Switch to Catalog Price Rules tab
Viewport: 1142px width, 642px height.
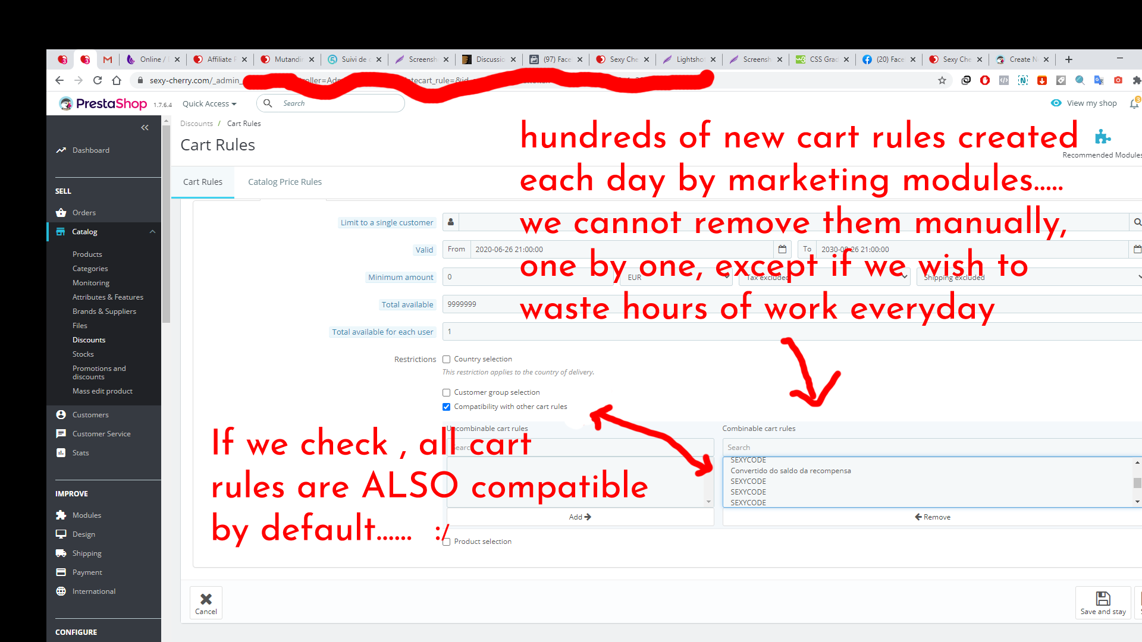coord(284,182)
